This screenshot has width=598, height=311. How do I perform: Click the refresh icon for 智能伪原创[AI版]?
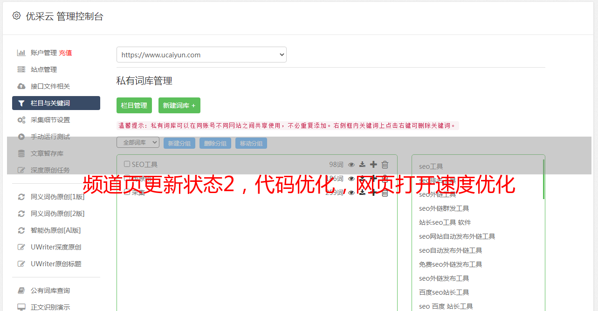tap(21, 230)
